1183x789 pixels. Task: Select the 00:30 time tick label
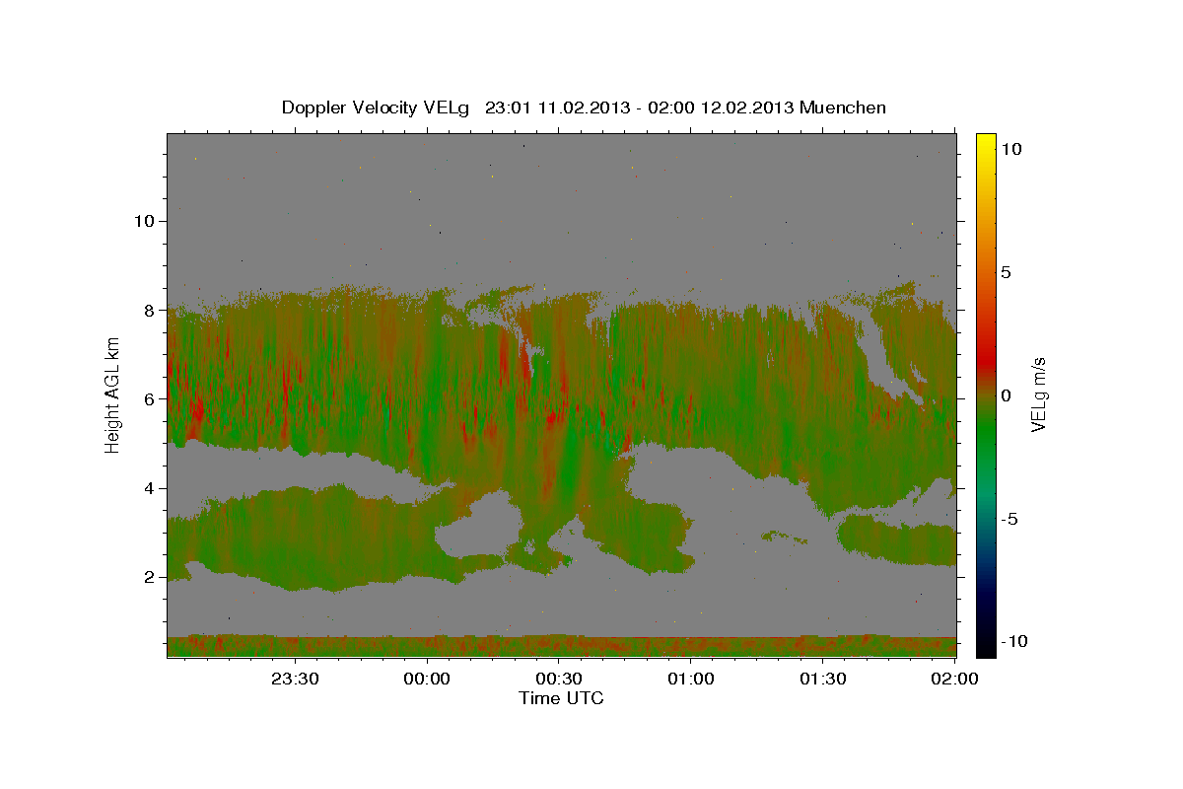(x=559, y=680)
